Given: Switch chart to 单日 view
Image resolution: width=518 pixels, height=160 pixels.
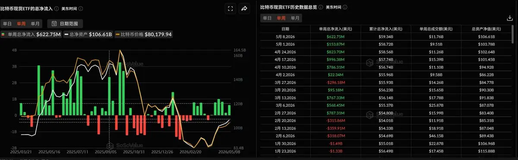Looking at the screenshot, I should (7, 24).
